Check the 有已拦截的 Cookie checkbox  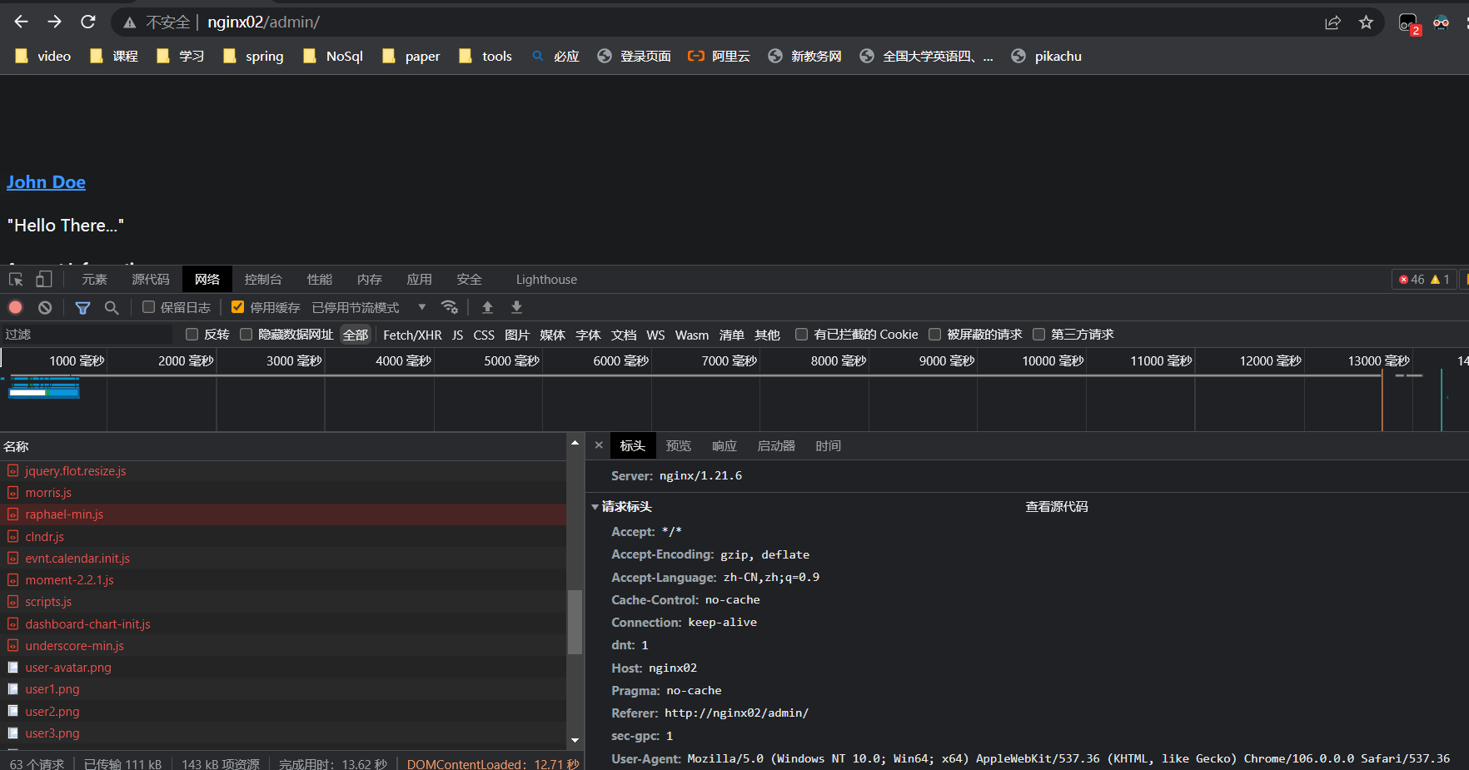click(x=801, y=334)
